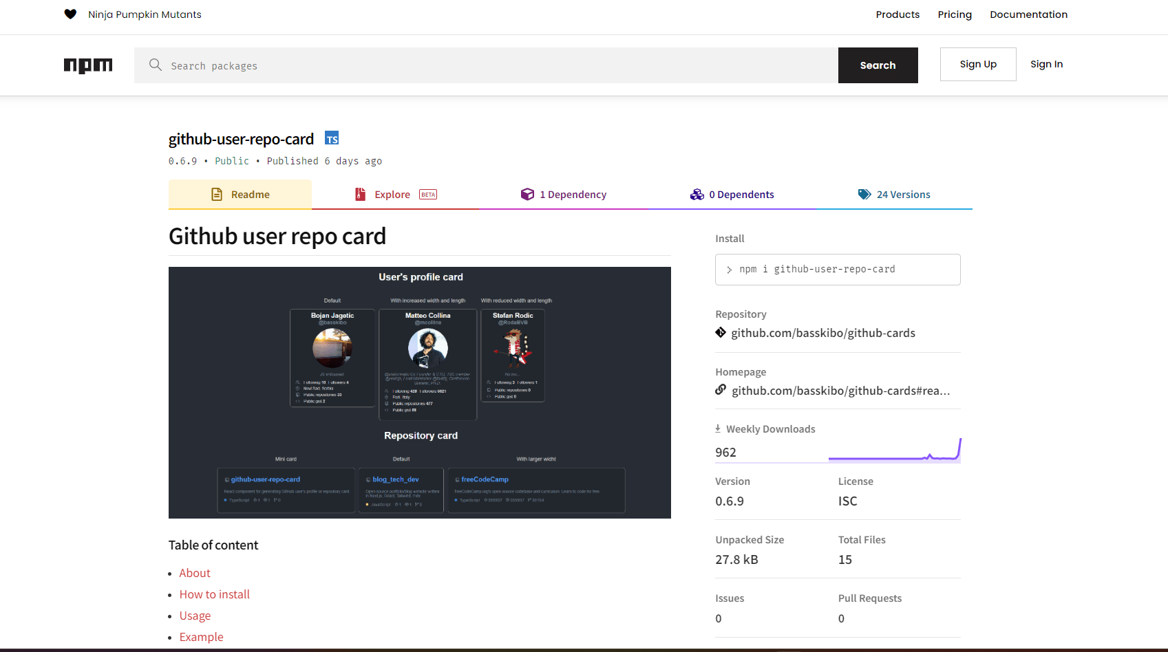Jump to Example section link
The image size is (1168, 652).
201,637
